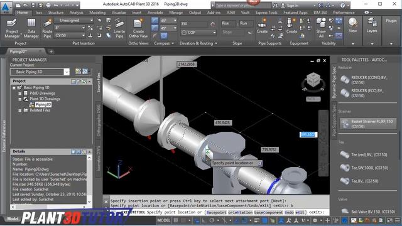Select the Ball Valve BV 150 tool
This screenshot has height=226, width=402.
pos(368,212)
